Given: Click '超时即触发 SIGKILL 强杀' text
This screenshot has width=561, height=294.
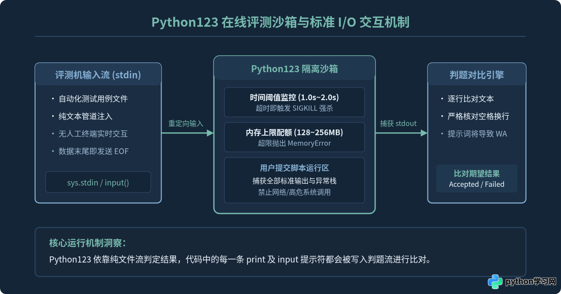Looking at the screenshot, I should coord(295,108).
